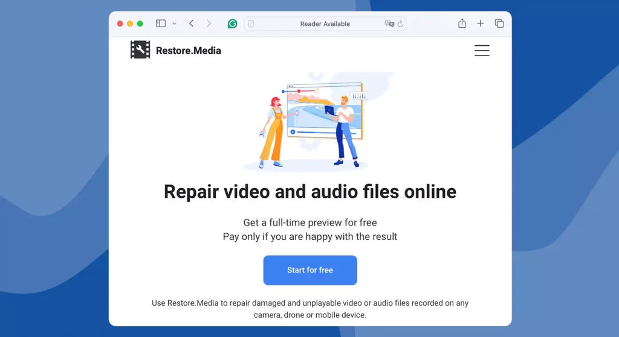Viewport: 619px width, 337px height.
Task: Open the Share sheet
Action: pos(462,24)
